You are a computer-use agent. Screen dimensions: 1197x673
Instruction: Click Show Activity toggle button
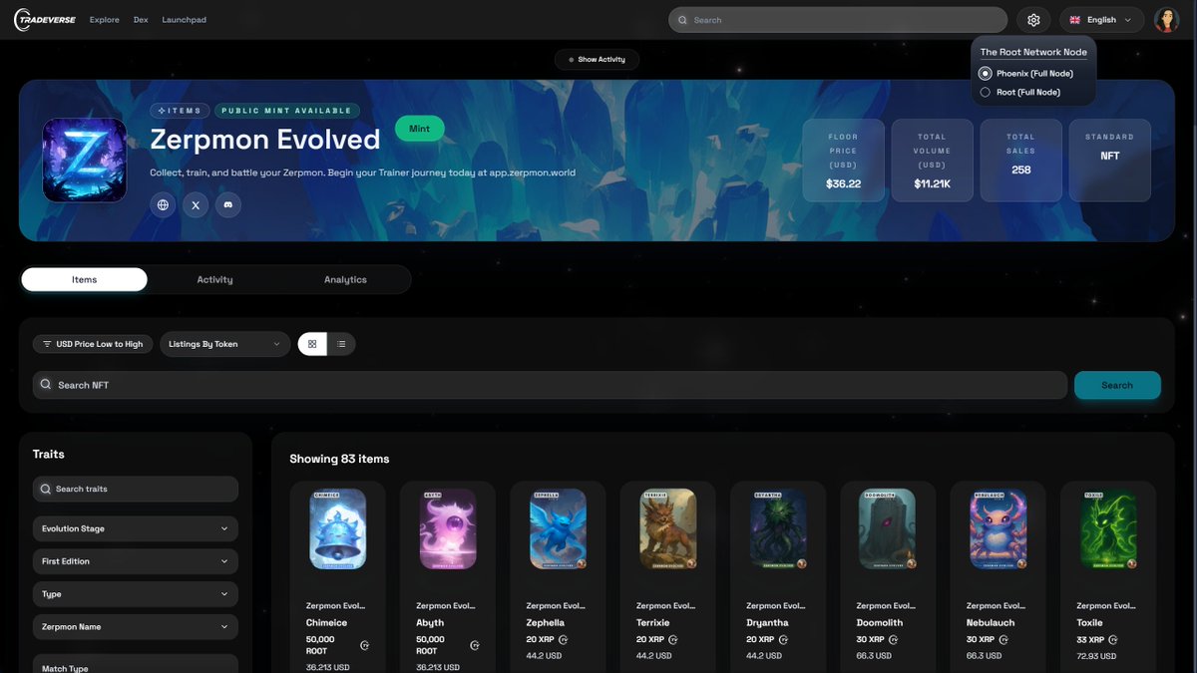(597, 60)
